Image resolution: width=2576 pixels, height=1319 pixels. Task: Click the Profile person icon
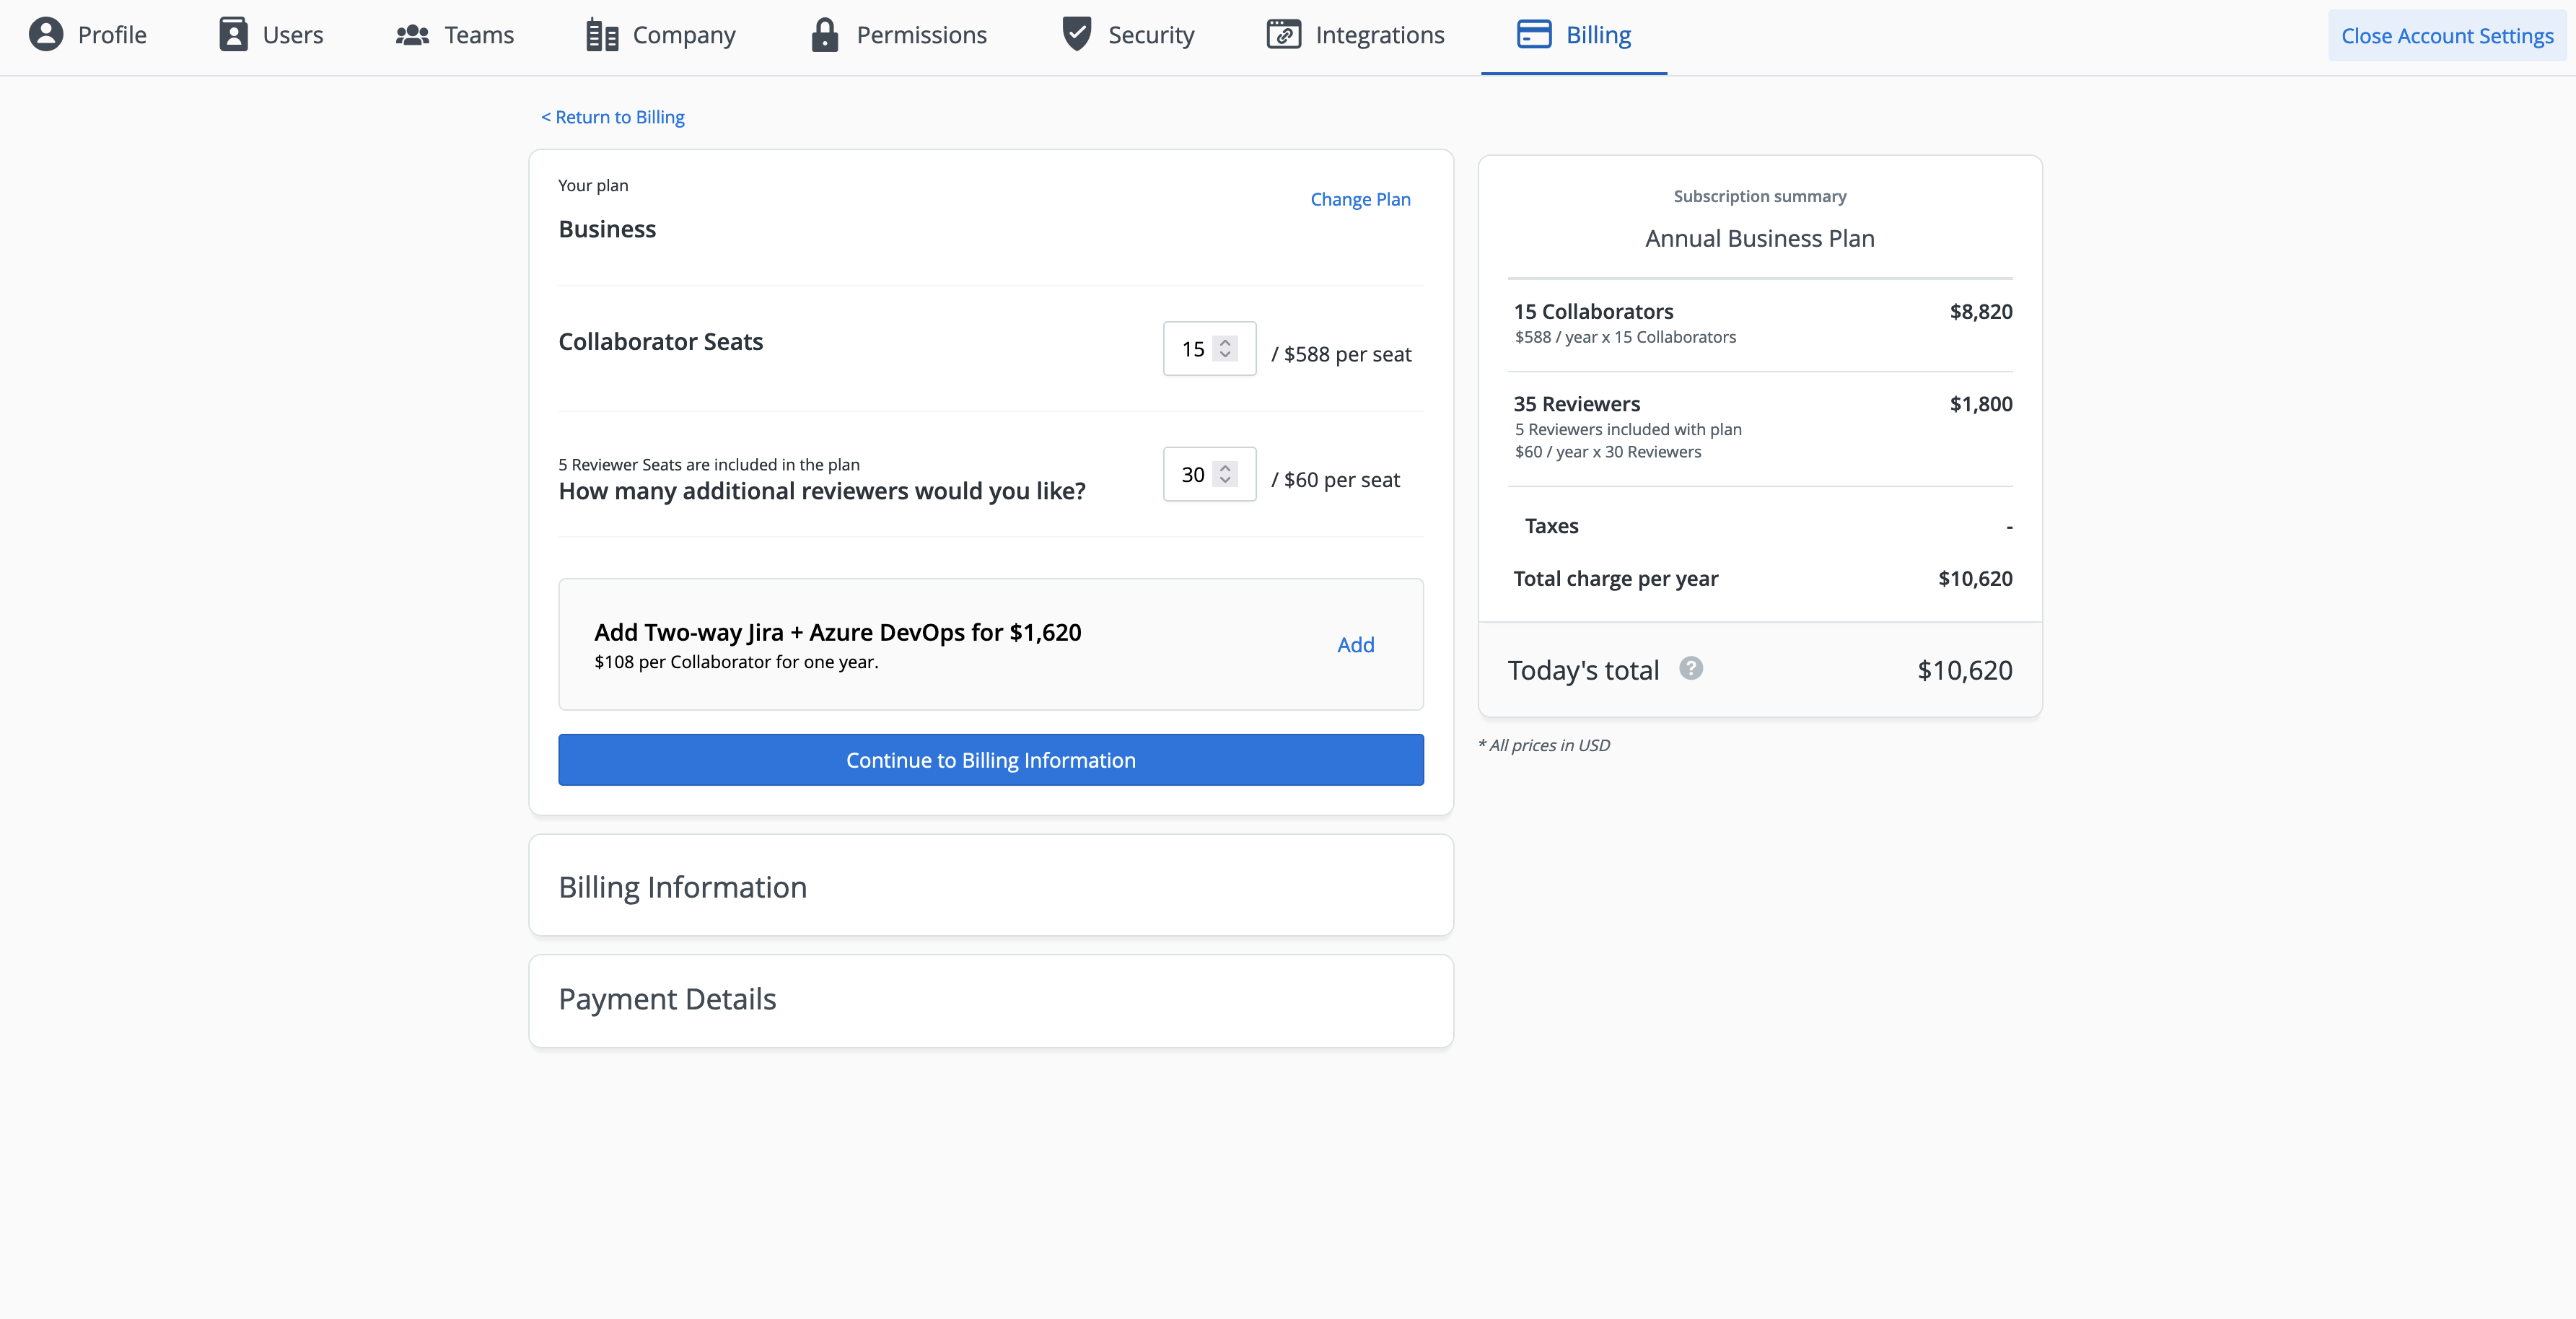(x=46, y=35)
